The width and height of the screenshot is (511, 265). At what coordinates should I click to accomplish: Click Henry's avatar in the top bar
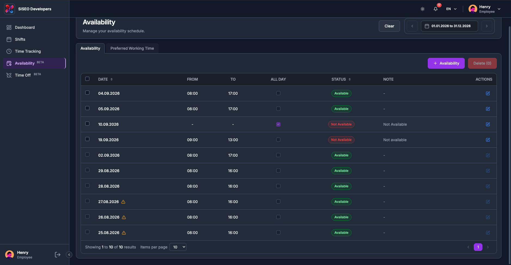click(x=473, y=9)
